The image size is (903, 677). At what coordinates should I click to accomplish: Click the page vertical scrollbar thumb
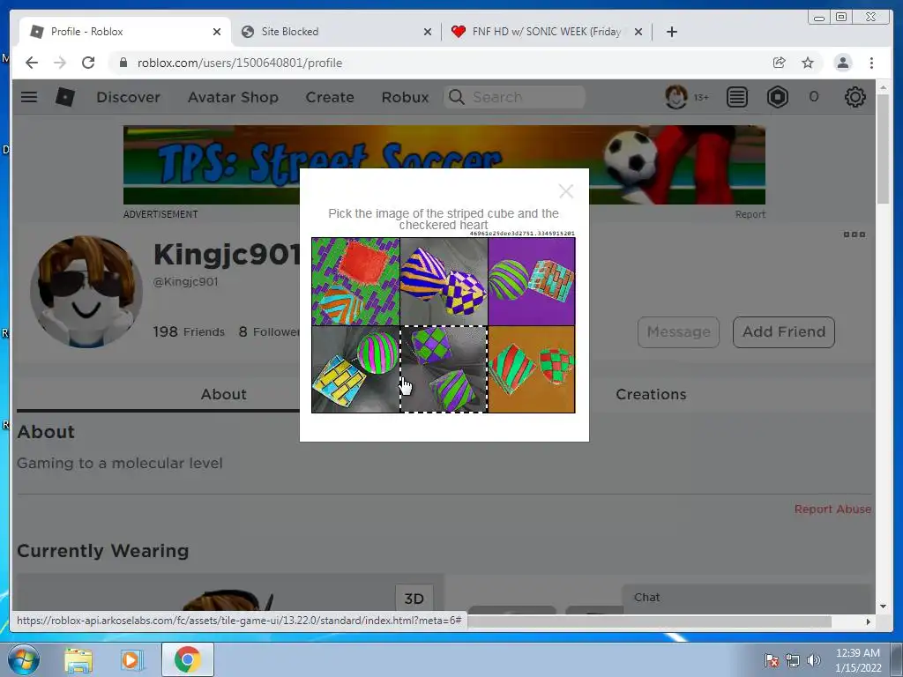tap(883, 148)
